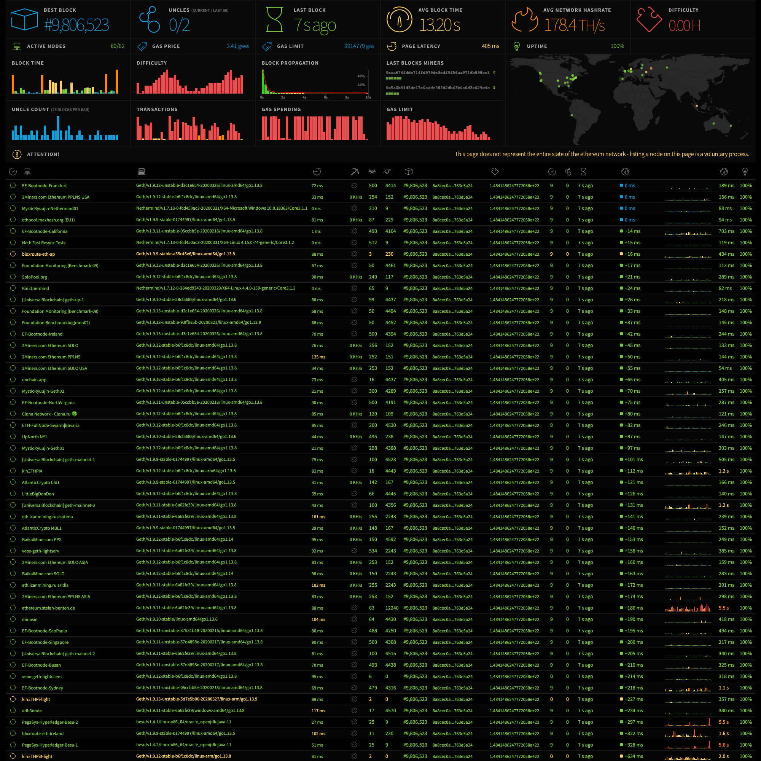Pin the EF-Bootnode-Frankfurt node row

tap(13, 186)
